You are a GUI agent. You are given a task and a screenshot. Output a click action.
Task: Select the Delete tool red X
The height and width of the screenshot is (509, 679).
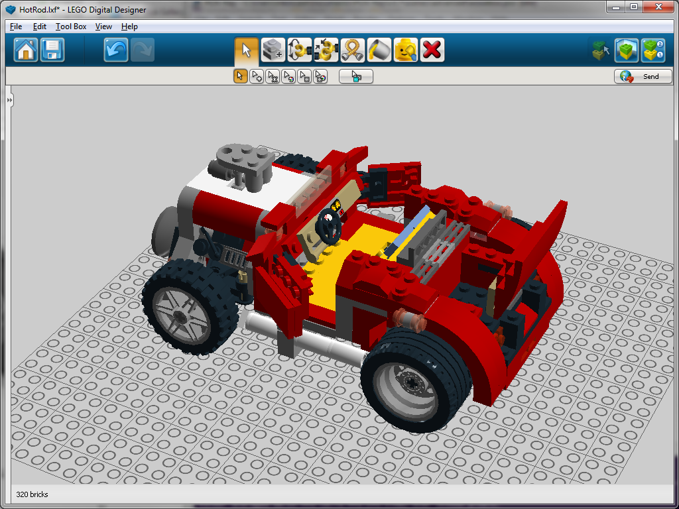(432, 49)
